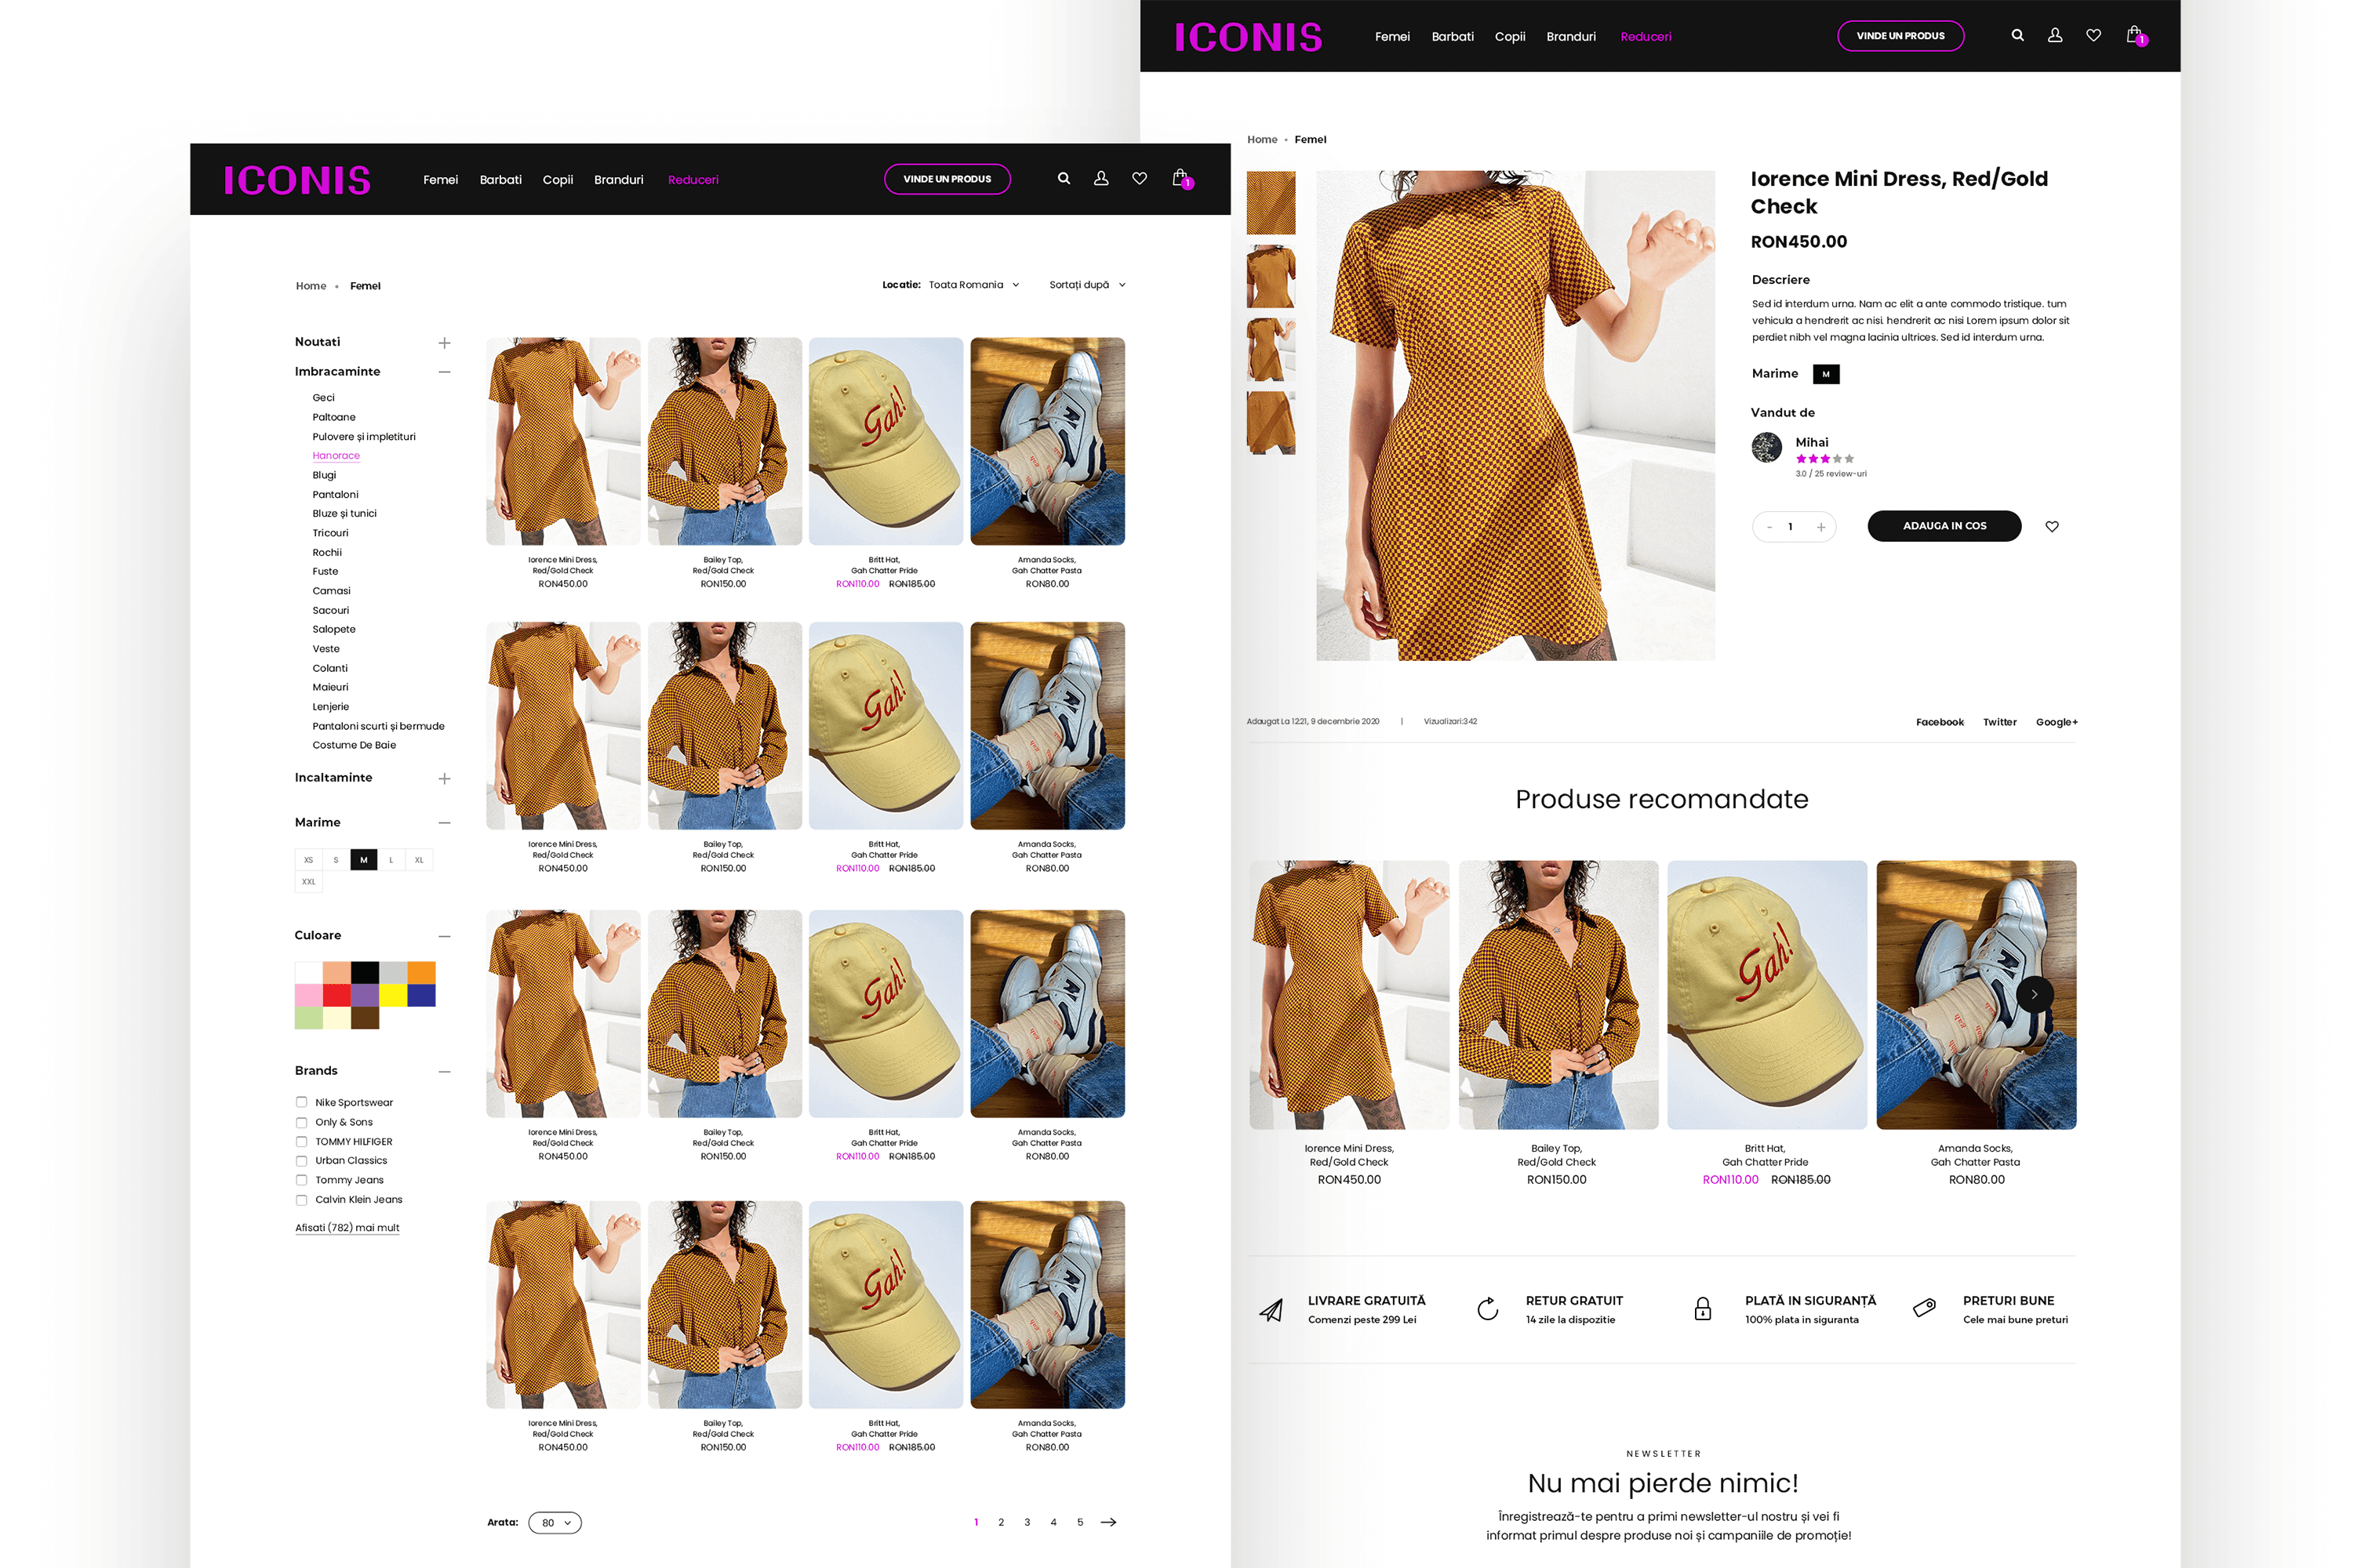Add the dress to favorites with the heart beside Adauga in Cos
The image size is (2353, 1568).
pos(2052,527)
